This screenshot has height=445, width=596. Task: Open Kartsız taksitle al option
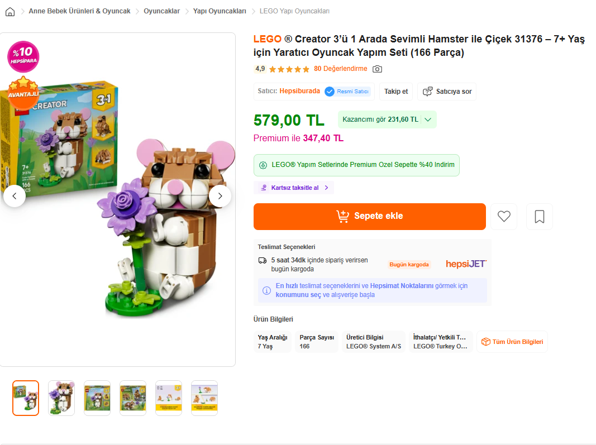pos(294,188)
